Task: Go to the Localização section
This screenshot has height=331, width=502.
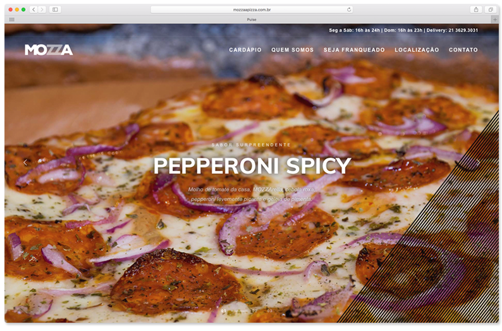Action: click(417, 50)
